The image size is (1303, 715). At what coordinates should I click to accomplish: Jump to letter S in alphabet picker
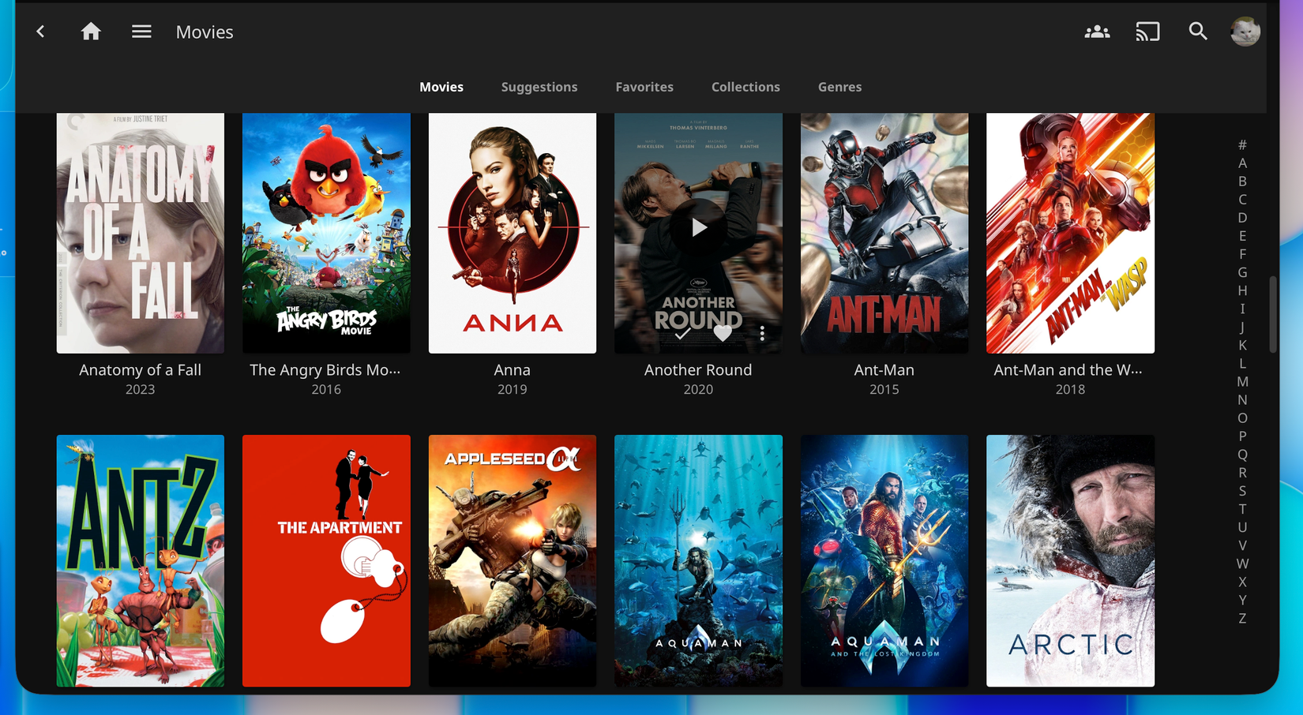(x=1242, y=490)
